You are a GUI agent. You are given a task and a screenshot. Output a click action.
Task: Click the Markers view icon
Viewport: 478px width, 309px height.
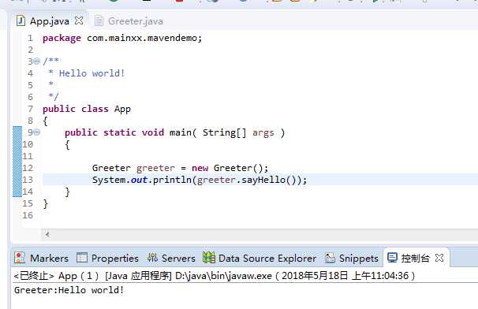[x=20, y=258]
